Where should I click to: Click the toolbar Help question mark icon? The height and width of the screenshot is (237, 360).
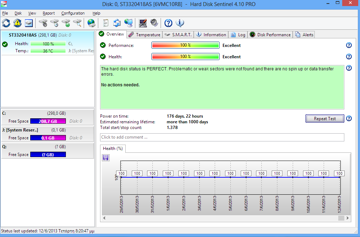point(168,23)
